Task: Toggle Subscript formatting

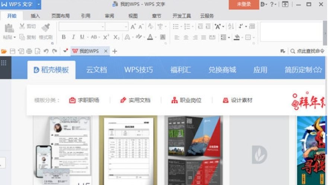Action: (x=116, y=37)
